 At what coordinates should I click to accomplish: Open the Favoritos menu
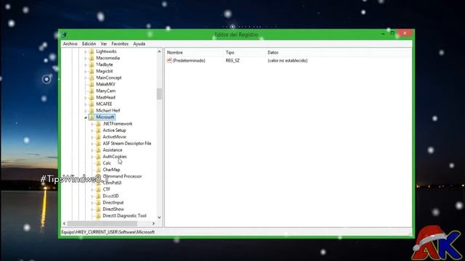(120, 43)
